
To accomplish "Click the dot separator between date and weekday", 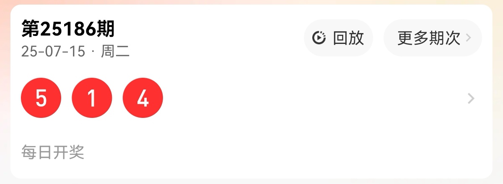I will tap(93, 52).
